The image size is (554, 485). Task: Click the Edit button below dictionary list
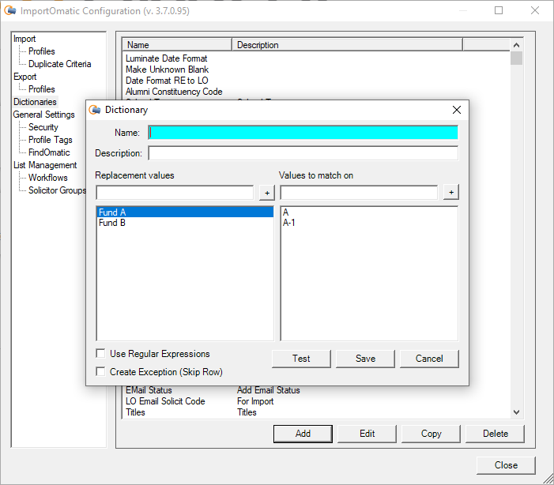pyautogui.click(x=367, y=434)
